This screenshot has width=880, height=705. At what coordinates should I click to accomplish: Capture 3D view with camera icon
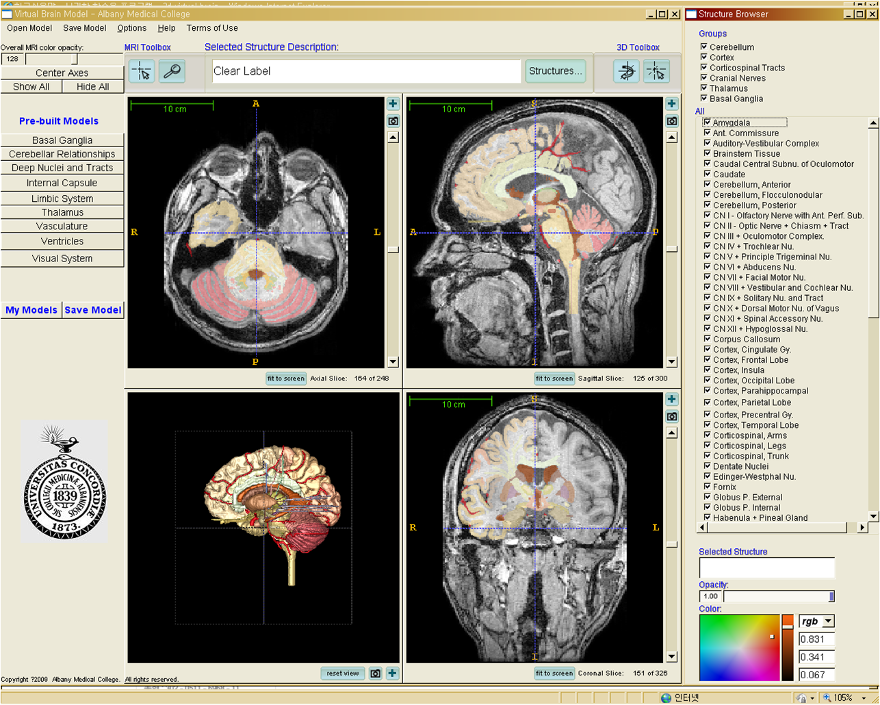[x=375, y=674]
